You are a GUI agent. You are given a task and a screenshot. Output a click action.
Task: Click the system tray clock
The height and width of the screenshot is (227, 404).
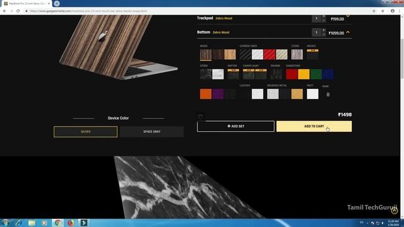393,223
